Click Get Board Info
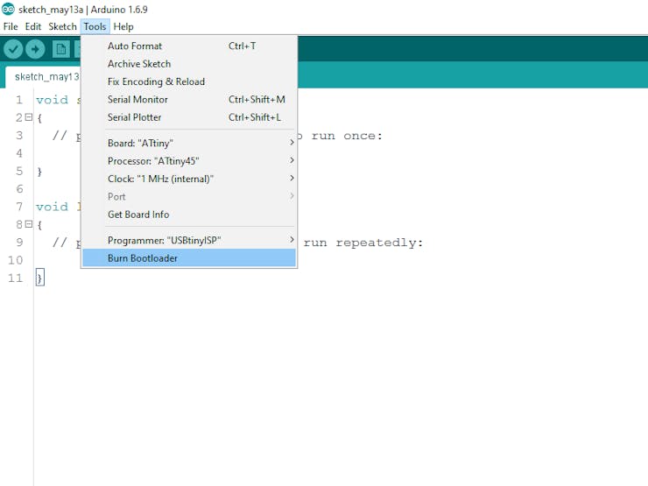 tap(189, 214)
